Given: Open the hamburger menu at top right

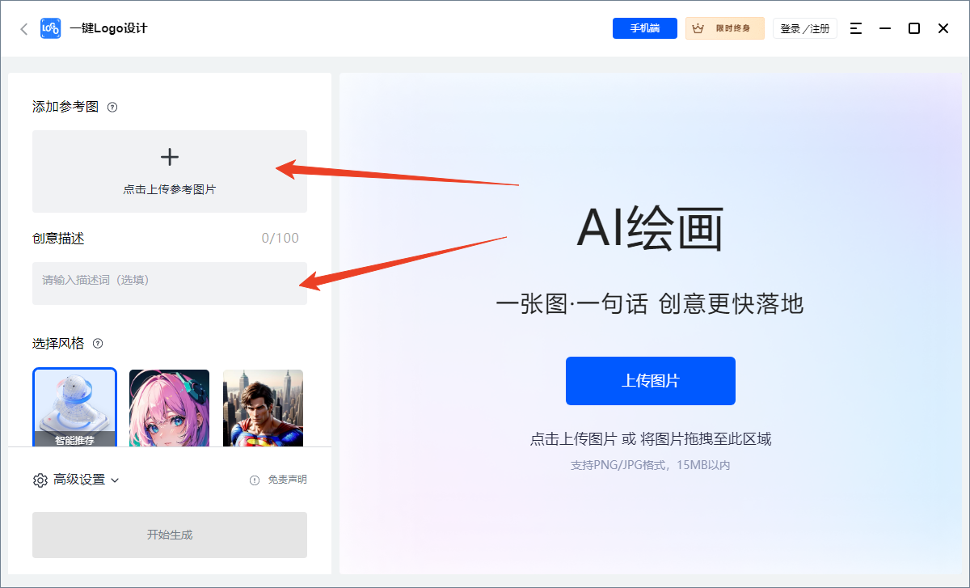Looking at the screenshot, I should click(x=855, y=27).
